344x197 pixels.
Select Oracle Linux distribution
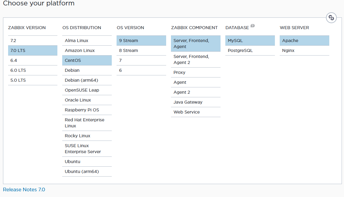click(x=87, y=100)
